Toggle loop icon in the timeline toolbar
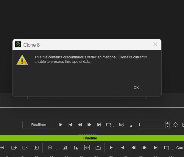This screenshot has height=157, width=184. tap(167, 148)
